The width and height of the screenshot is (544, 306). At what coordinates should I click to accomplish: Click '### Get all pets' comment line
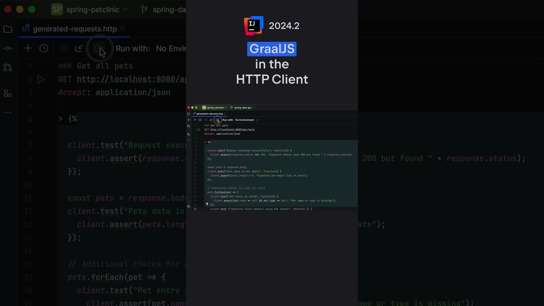(216, 125)
